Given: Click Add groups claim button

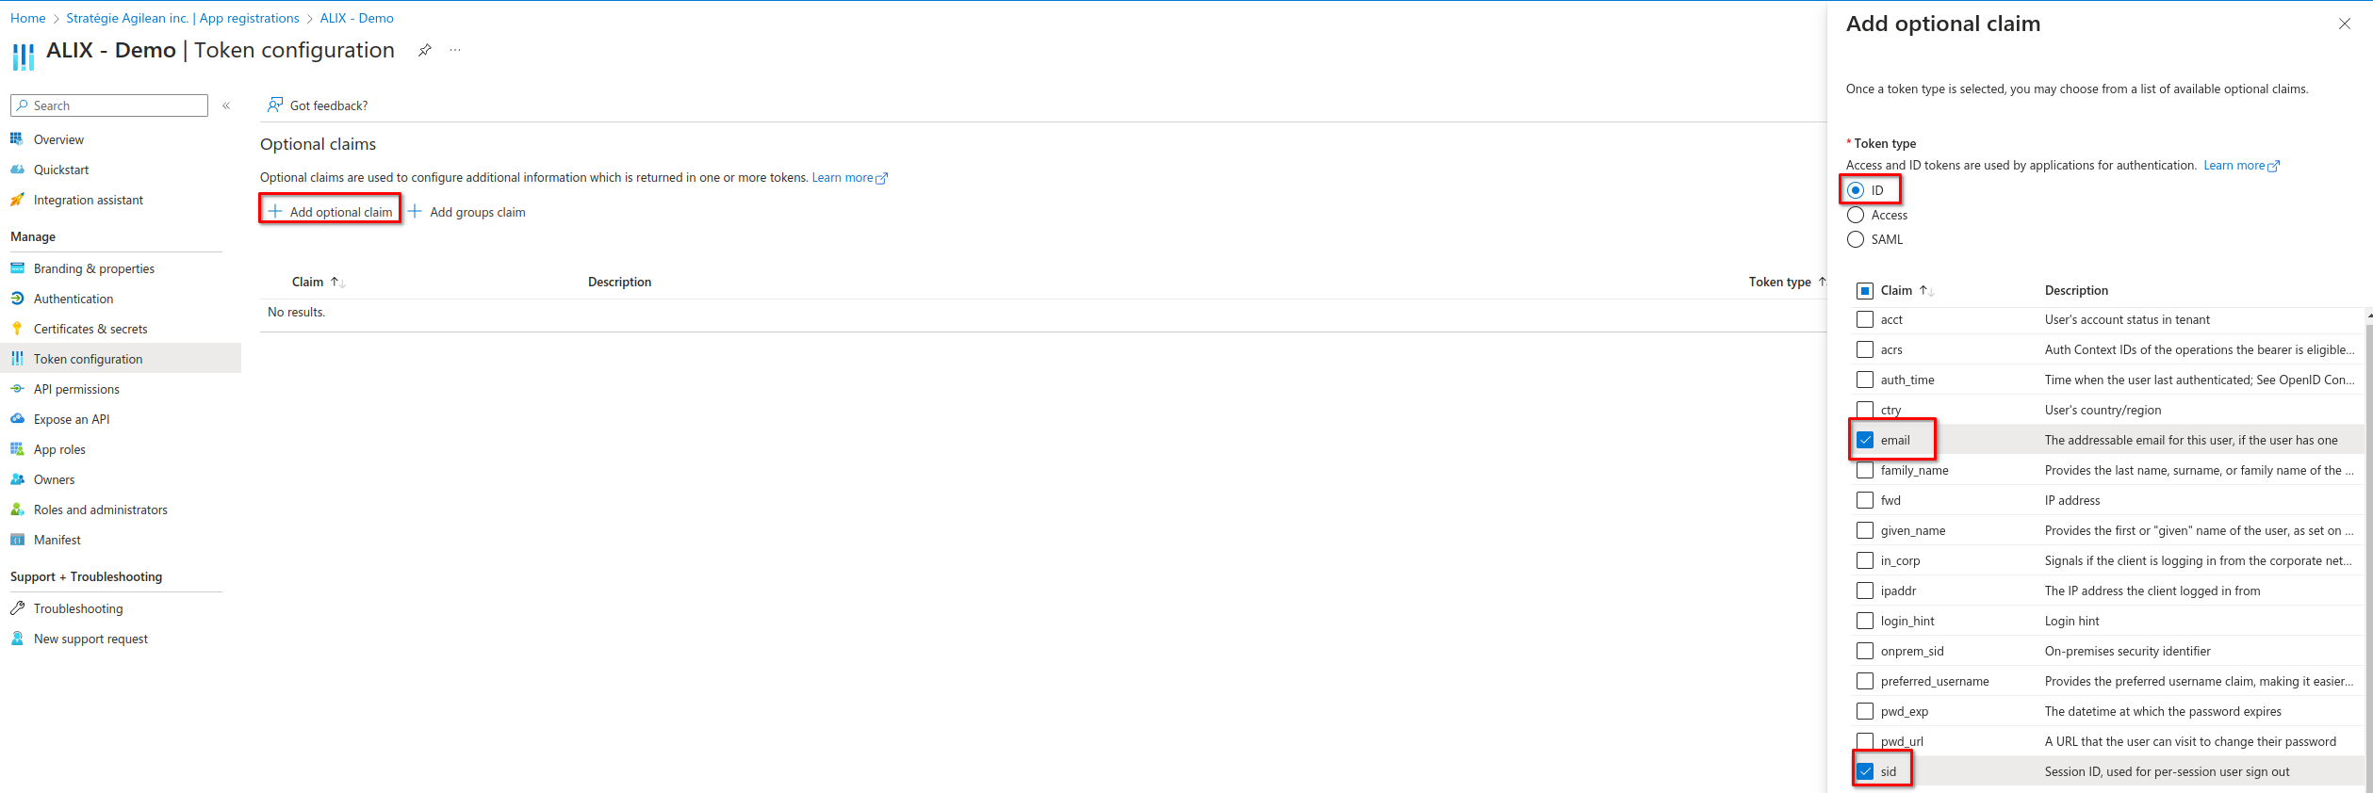Looking at the screenshot, I should [467, 212].
